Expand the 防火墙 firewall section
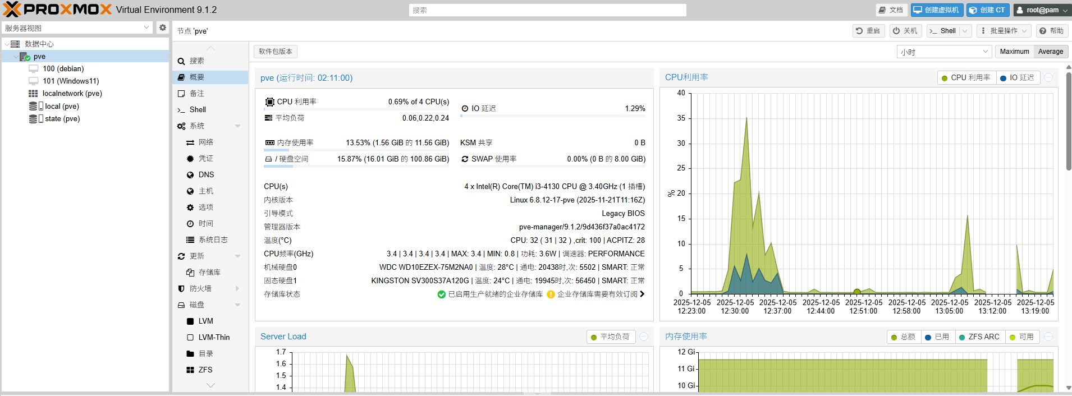 pyautogui.click(x=237, y=288)
